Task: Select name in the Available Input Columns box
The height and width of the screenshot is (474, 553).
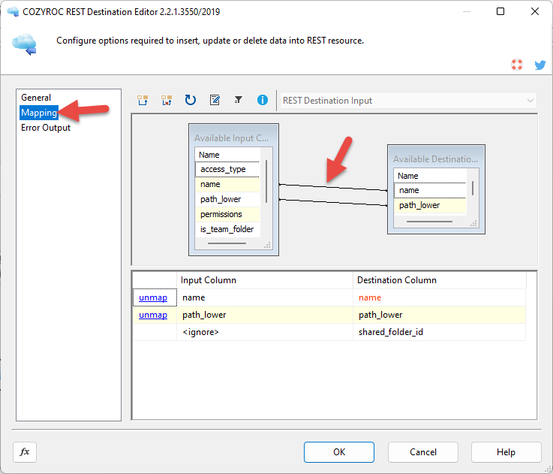Action: [227, 184]
